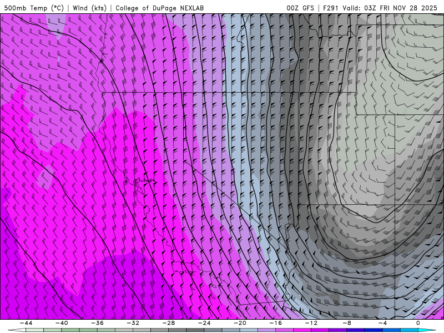Select the -24 colorbar label
Screen dimensions: 444x333
pyautogui.click(x=204, y=323)
